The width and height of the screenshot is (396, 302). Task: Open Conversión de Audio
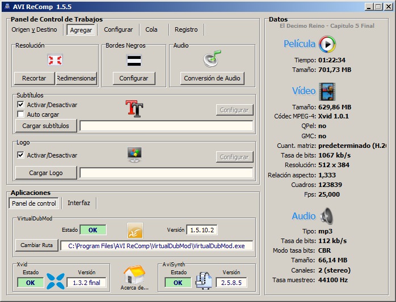point(212,78)
